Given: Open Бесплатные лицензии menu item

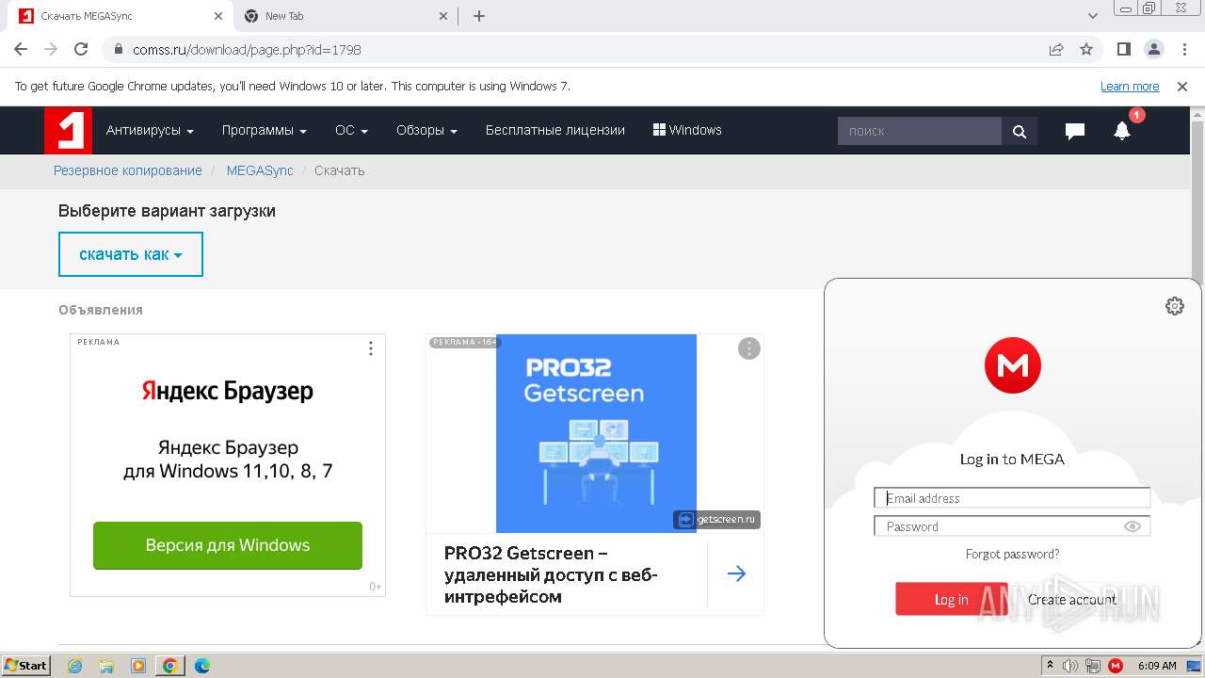Looking at the screenshot, I should coord(555,131).
